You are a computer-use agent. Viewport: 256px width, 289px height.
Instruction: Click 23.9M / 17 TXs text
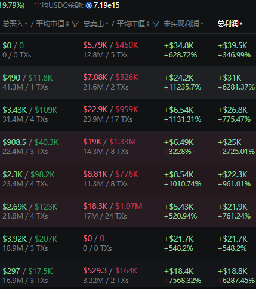pyautogui.click(x=108, y=119)
